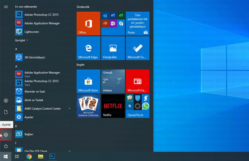Click the Üretkenlik group header
The width and height of the screenshot is (249, 161).
pyautogui.click(x=83, y=7)
